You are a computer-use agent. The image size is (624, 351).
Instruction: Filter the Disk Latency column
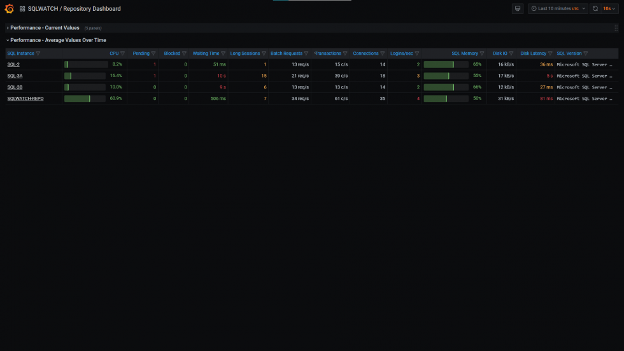tap(551, 54)
